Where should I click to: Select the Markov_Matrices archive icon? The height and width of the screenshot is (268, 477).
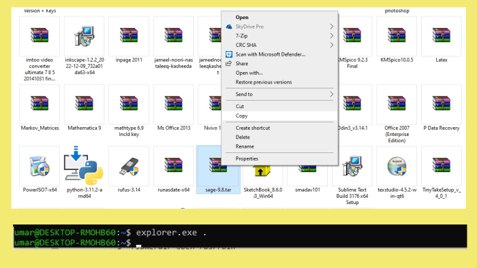click(x=40, y=103)
